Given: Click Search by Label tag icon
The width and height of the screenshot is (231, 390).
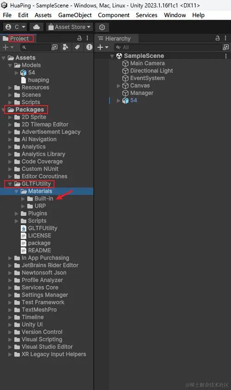Looking at the screenshot, I should [x=78, y=47].
